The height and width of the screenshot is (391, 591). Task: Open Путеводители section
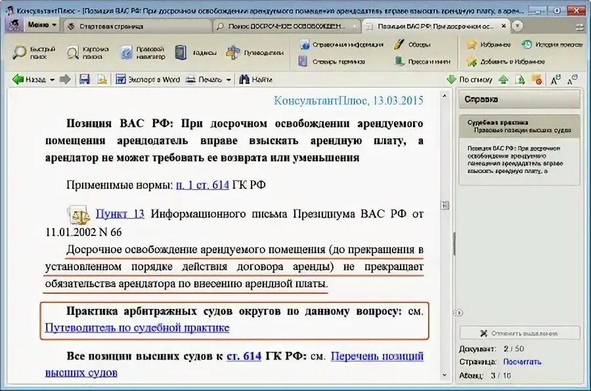coord(254,52)
